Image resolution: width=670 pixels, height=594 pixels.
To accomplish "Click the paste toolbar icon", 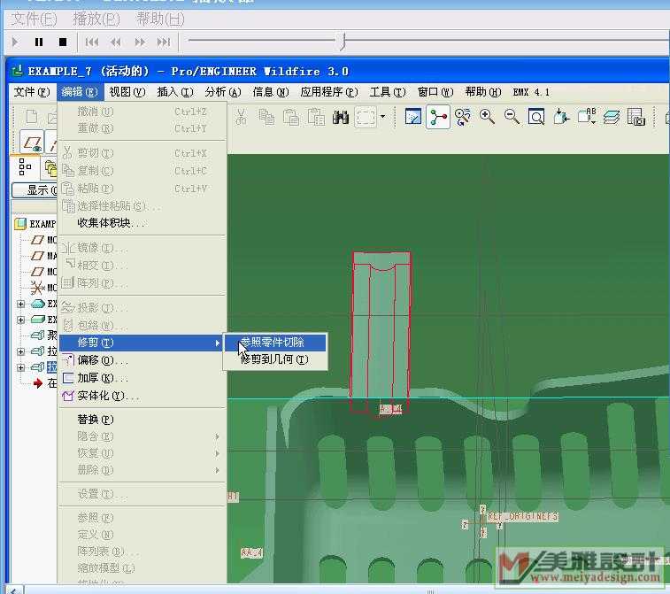I will pyautogui.click(x=291, y=117).
